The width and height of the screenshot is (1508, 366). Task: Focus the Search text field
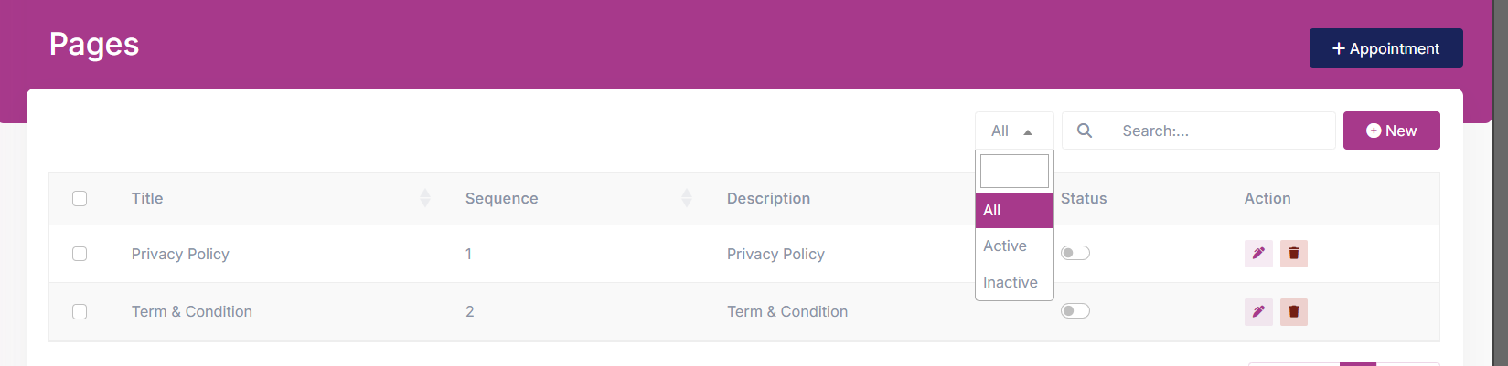[1221, 131]
